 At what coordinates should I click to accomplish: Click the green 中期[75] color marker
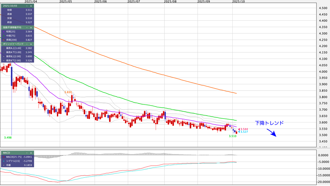click(3, 36)
